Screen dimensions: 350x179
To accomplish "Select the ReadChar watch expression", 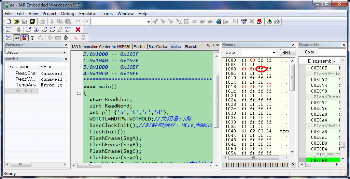I will coord(26,74).
